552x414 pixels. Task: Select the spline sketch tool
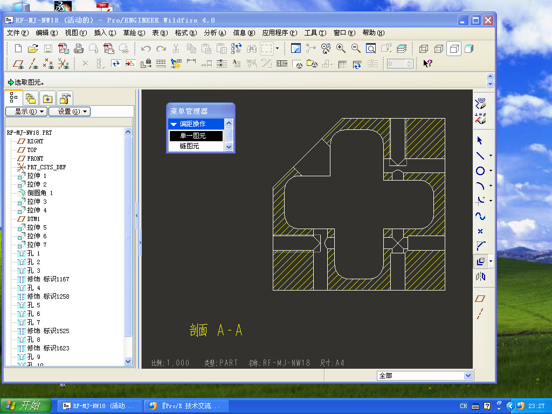click(480, 216)
